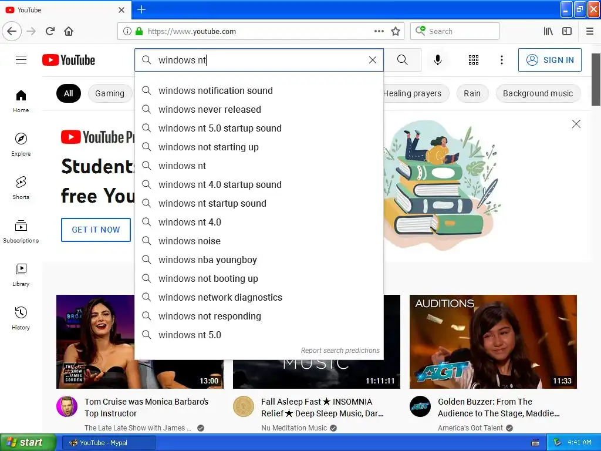This screenshot has height=451, width=601.
Task: Submit search with the magnifier button
Action: pyautogui.click(x=403, y=60)
